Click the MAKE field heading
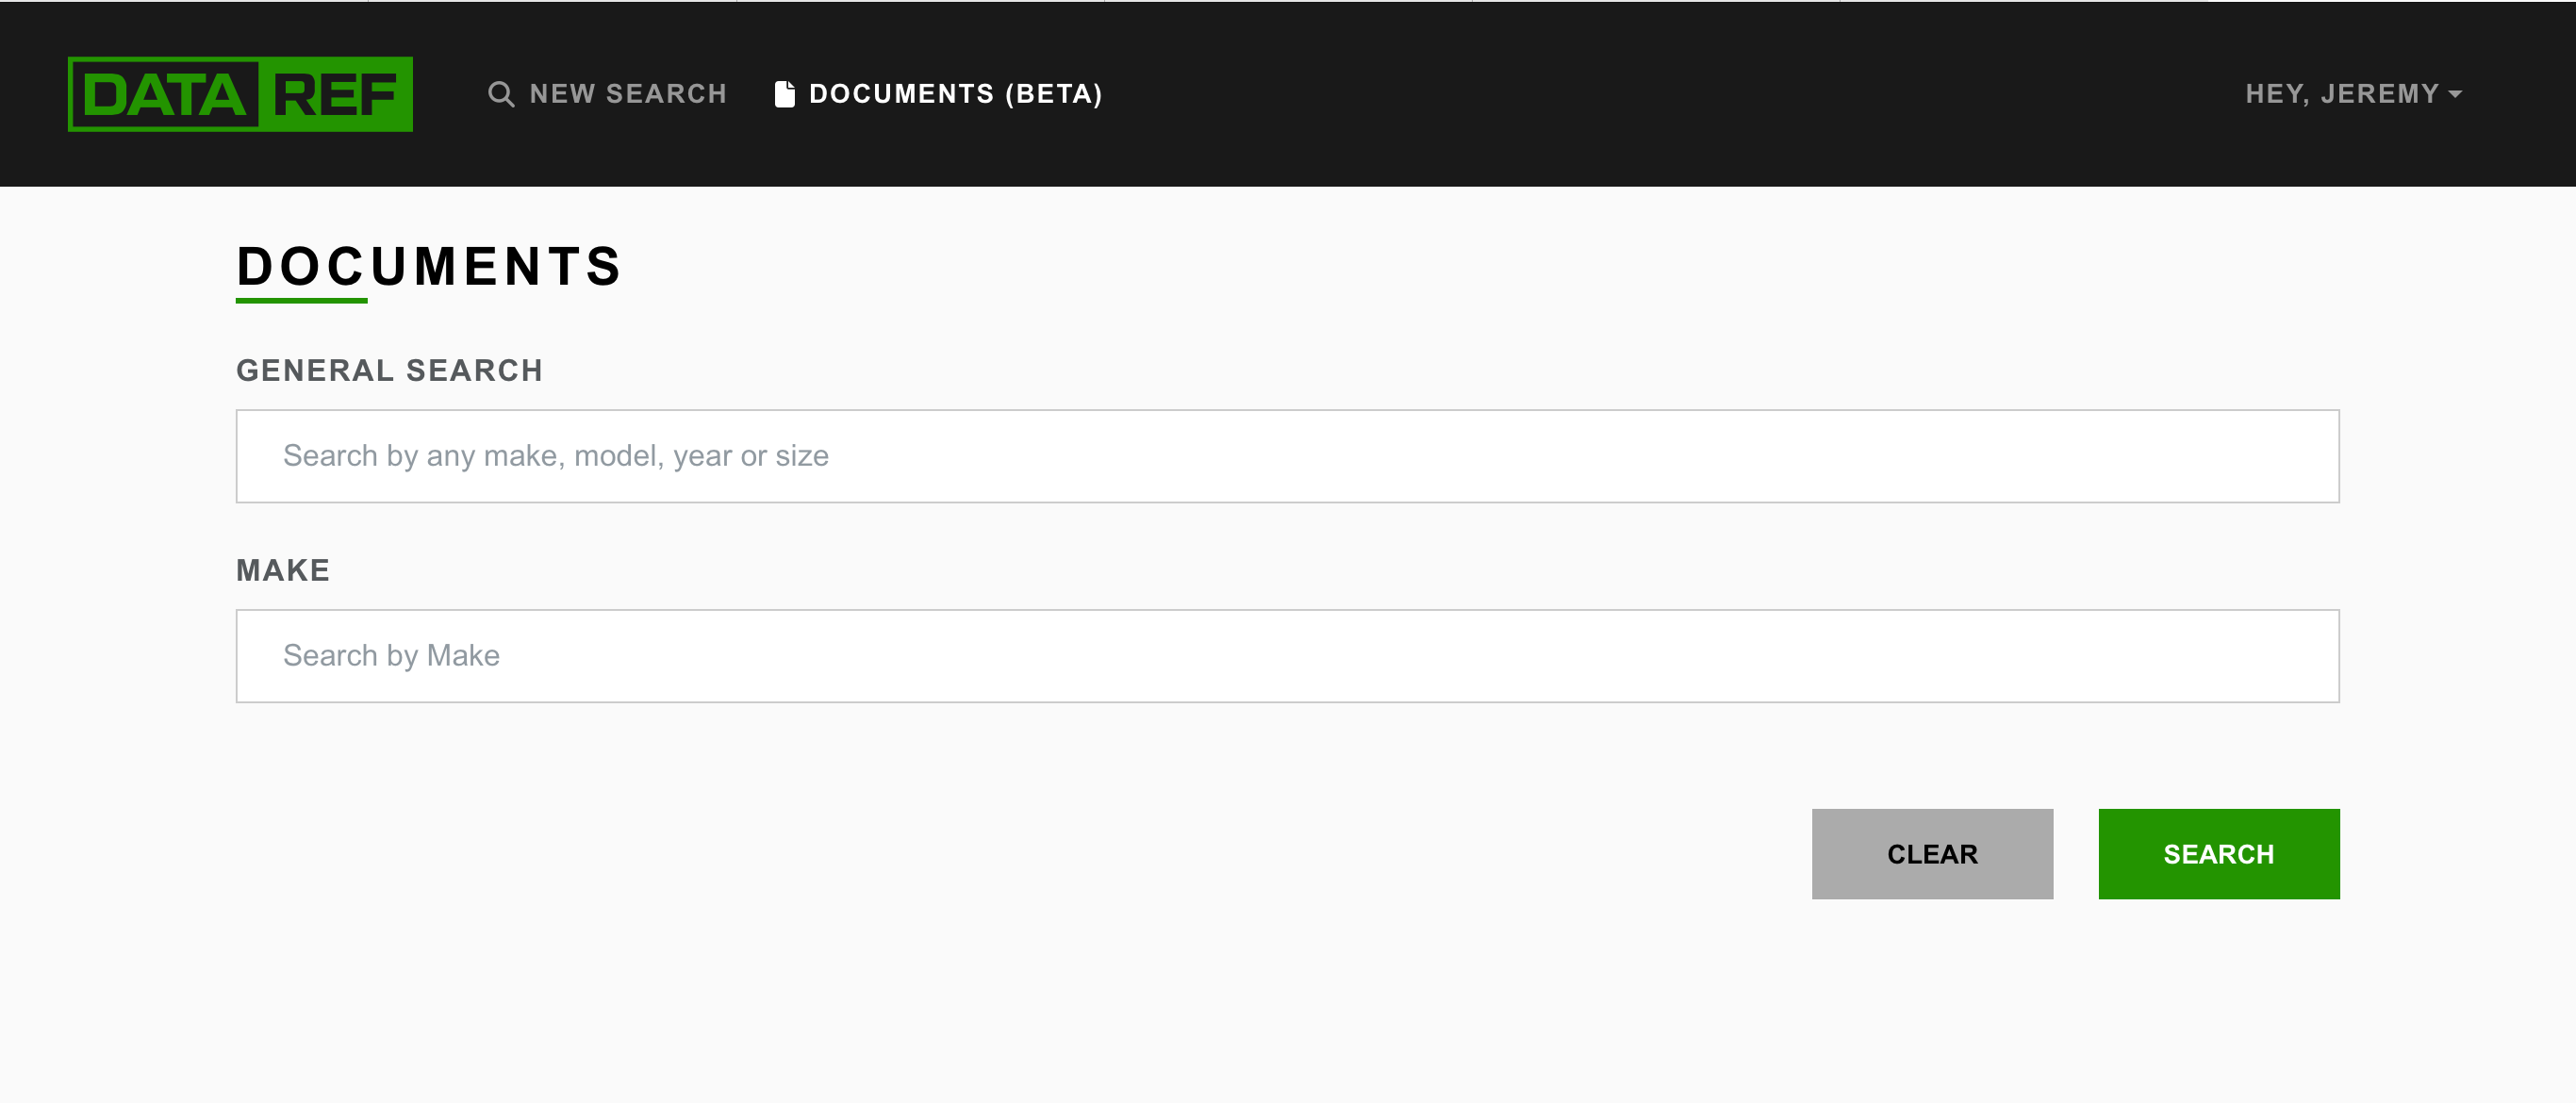The width and height of the screenshot is (2576, 1103). coord(283,569)
